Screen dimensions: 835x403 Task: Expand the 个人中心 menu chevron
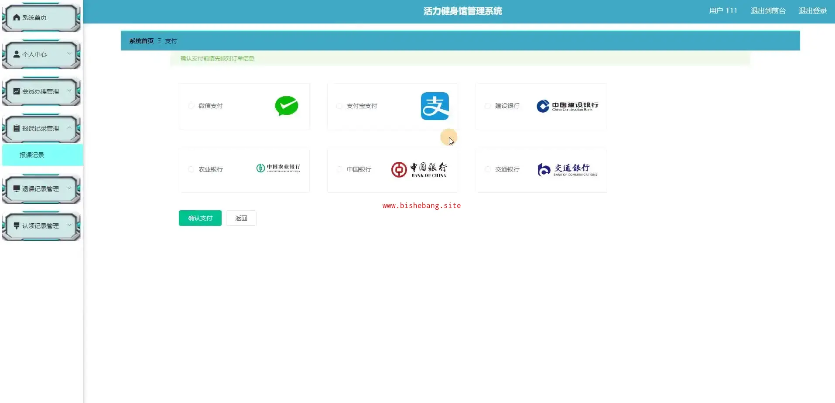69,54
